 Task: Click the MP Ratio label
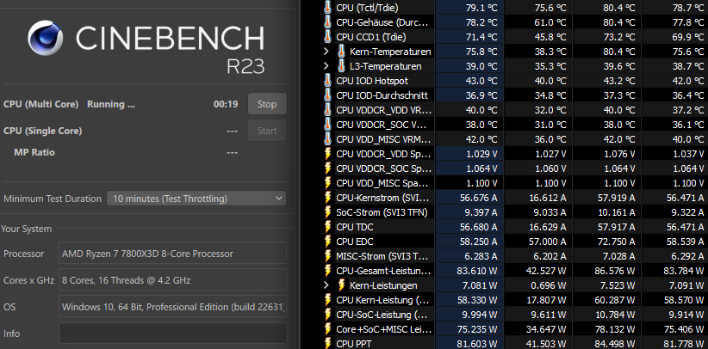pyautogui.click(x=34, y=152)
